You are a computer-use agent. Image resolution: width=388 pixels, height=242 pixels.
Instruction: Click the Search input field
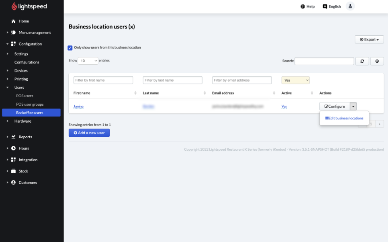[x=324, y=61]
